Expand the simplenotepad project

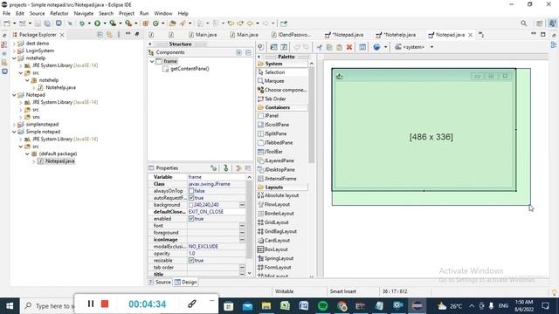point(14,124)
